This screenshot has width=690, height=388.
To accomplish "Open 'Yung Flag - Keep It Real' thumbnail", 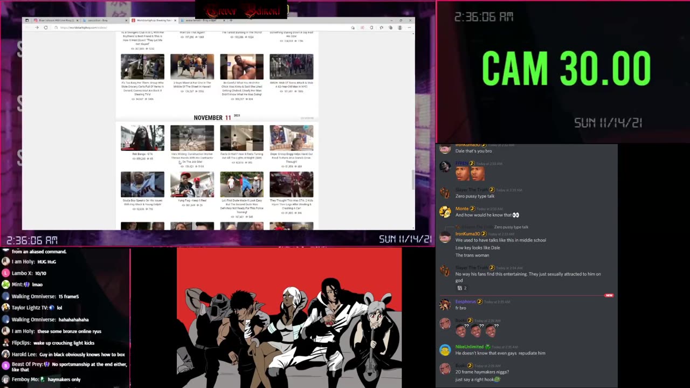I will (x=192, y=184).
